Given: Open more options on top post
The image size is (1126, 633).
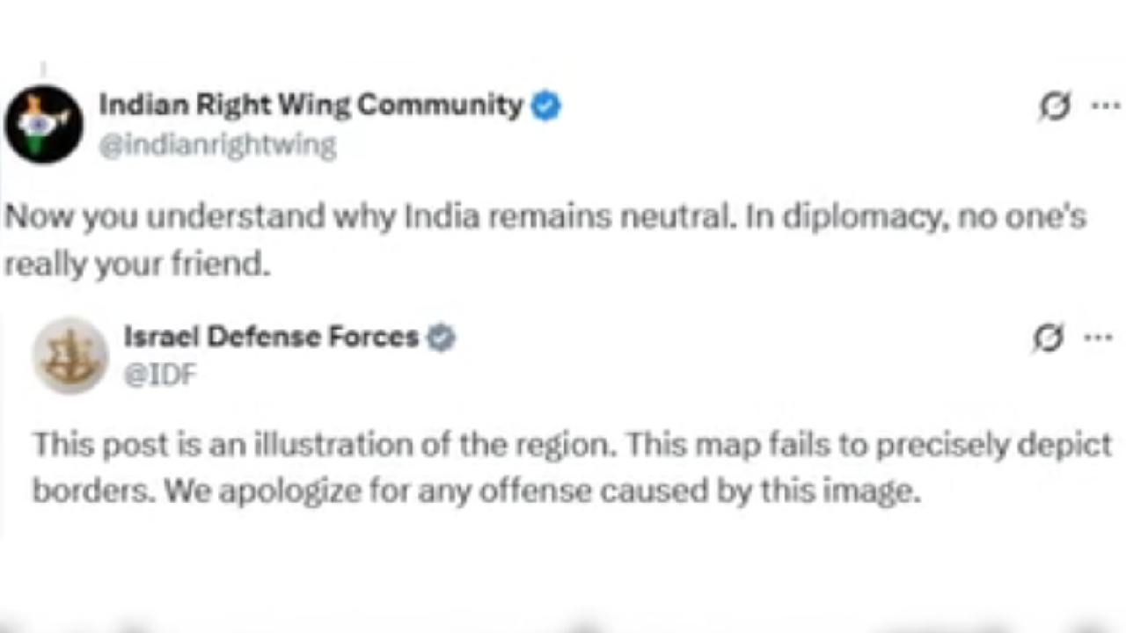Looking at the screenshot, I should coord(1105,106).
